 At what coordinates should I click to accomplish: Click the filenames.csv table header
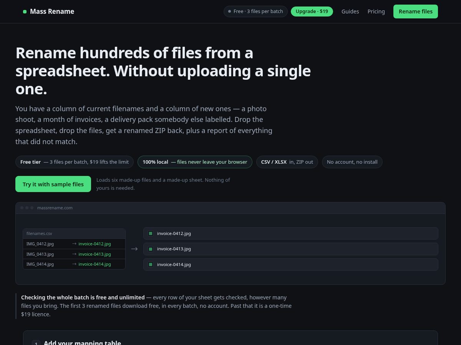(x=74, y=234)
